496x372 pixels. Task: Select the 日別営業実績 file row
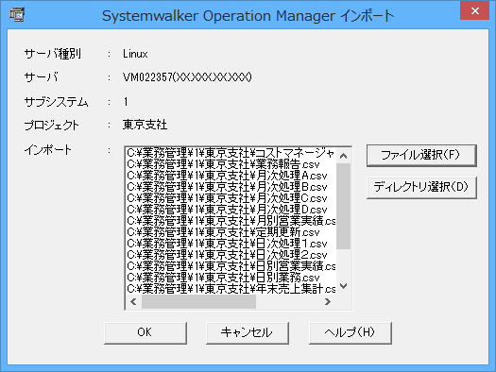click(231, 267)
